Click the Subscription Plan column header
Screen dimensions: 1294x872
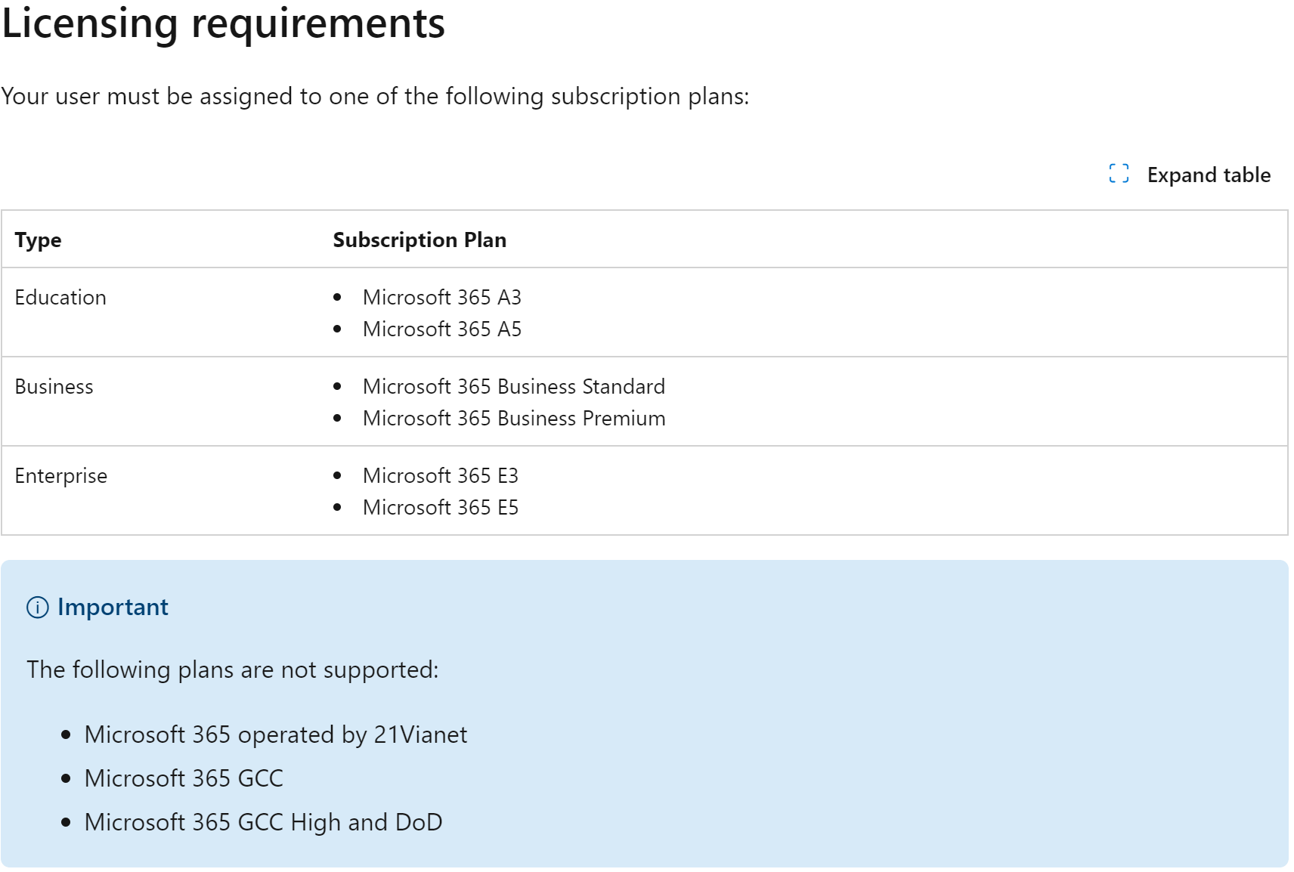click(419, 240)
